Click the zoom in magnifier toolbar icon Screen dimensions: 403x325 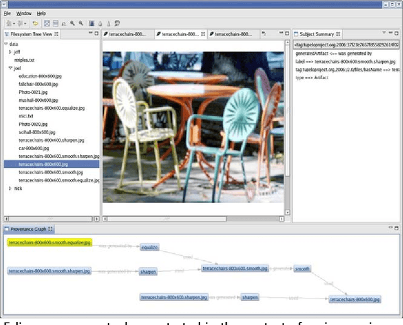(x=71, y=23)
